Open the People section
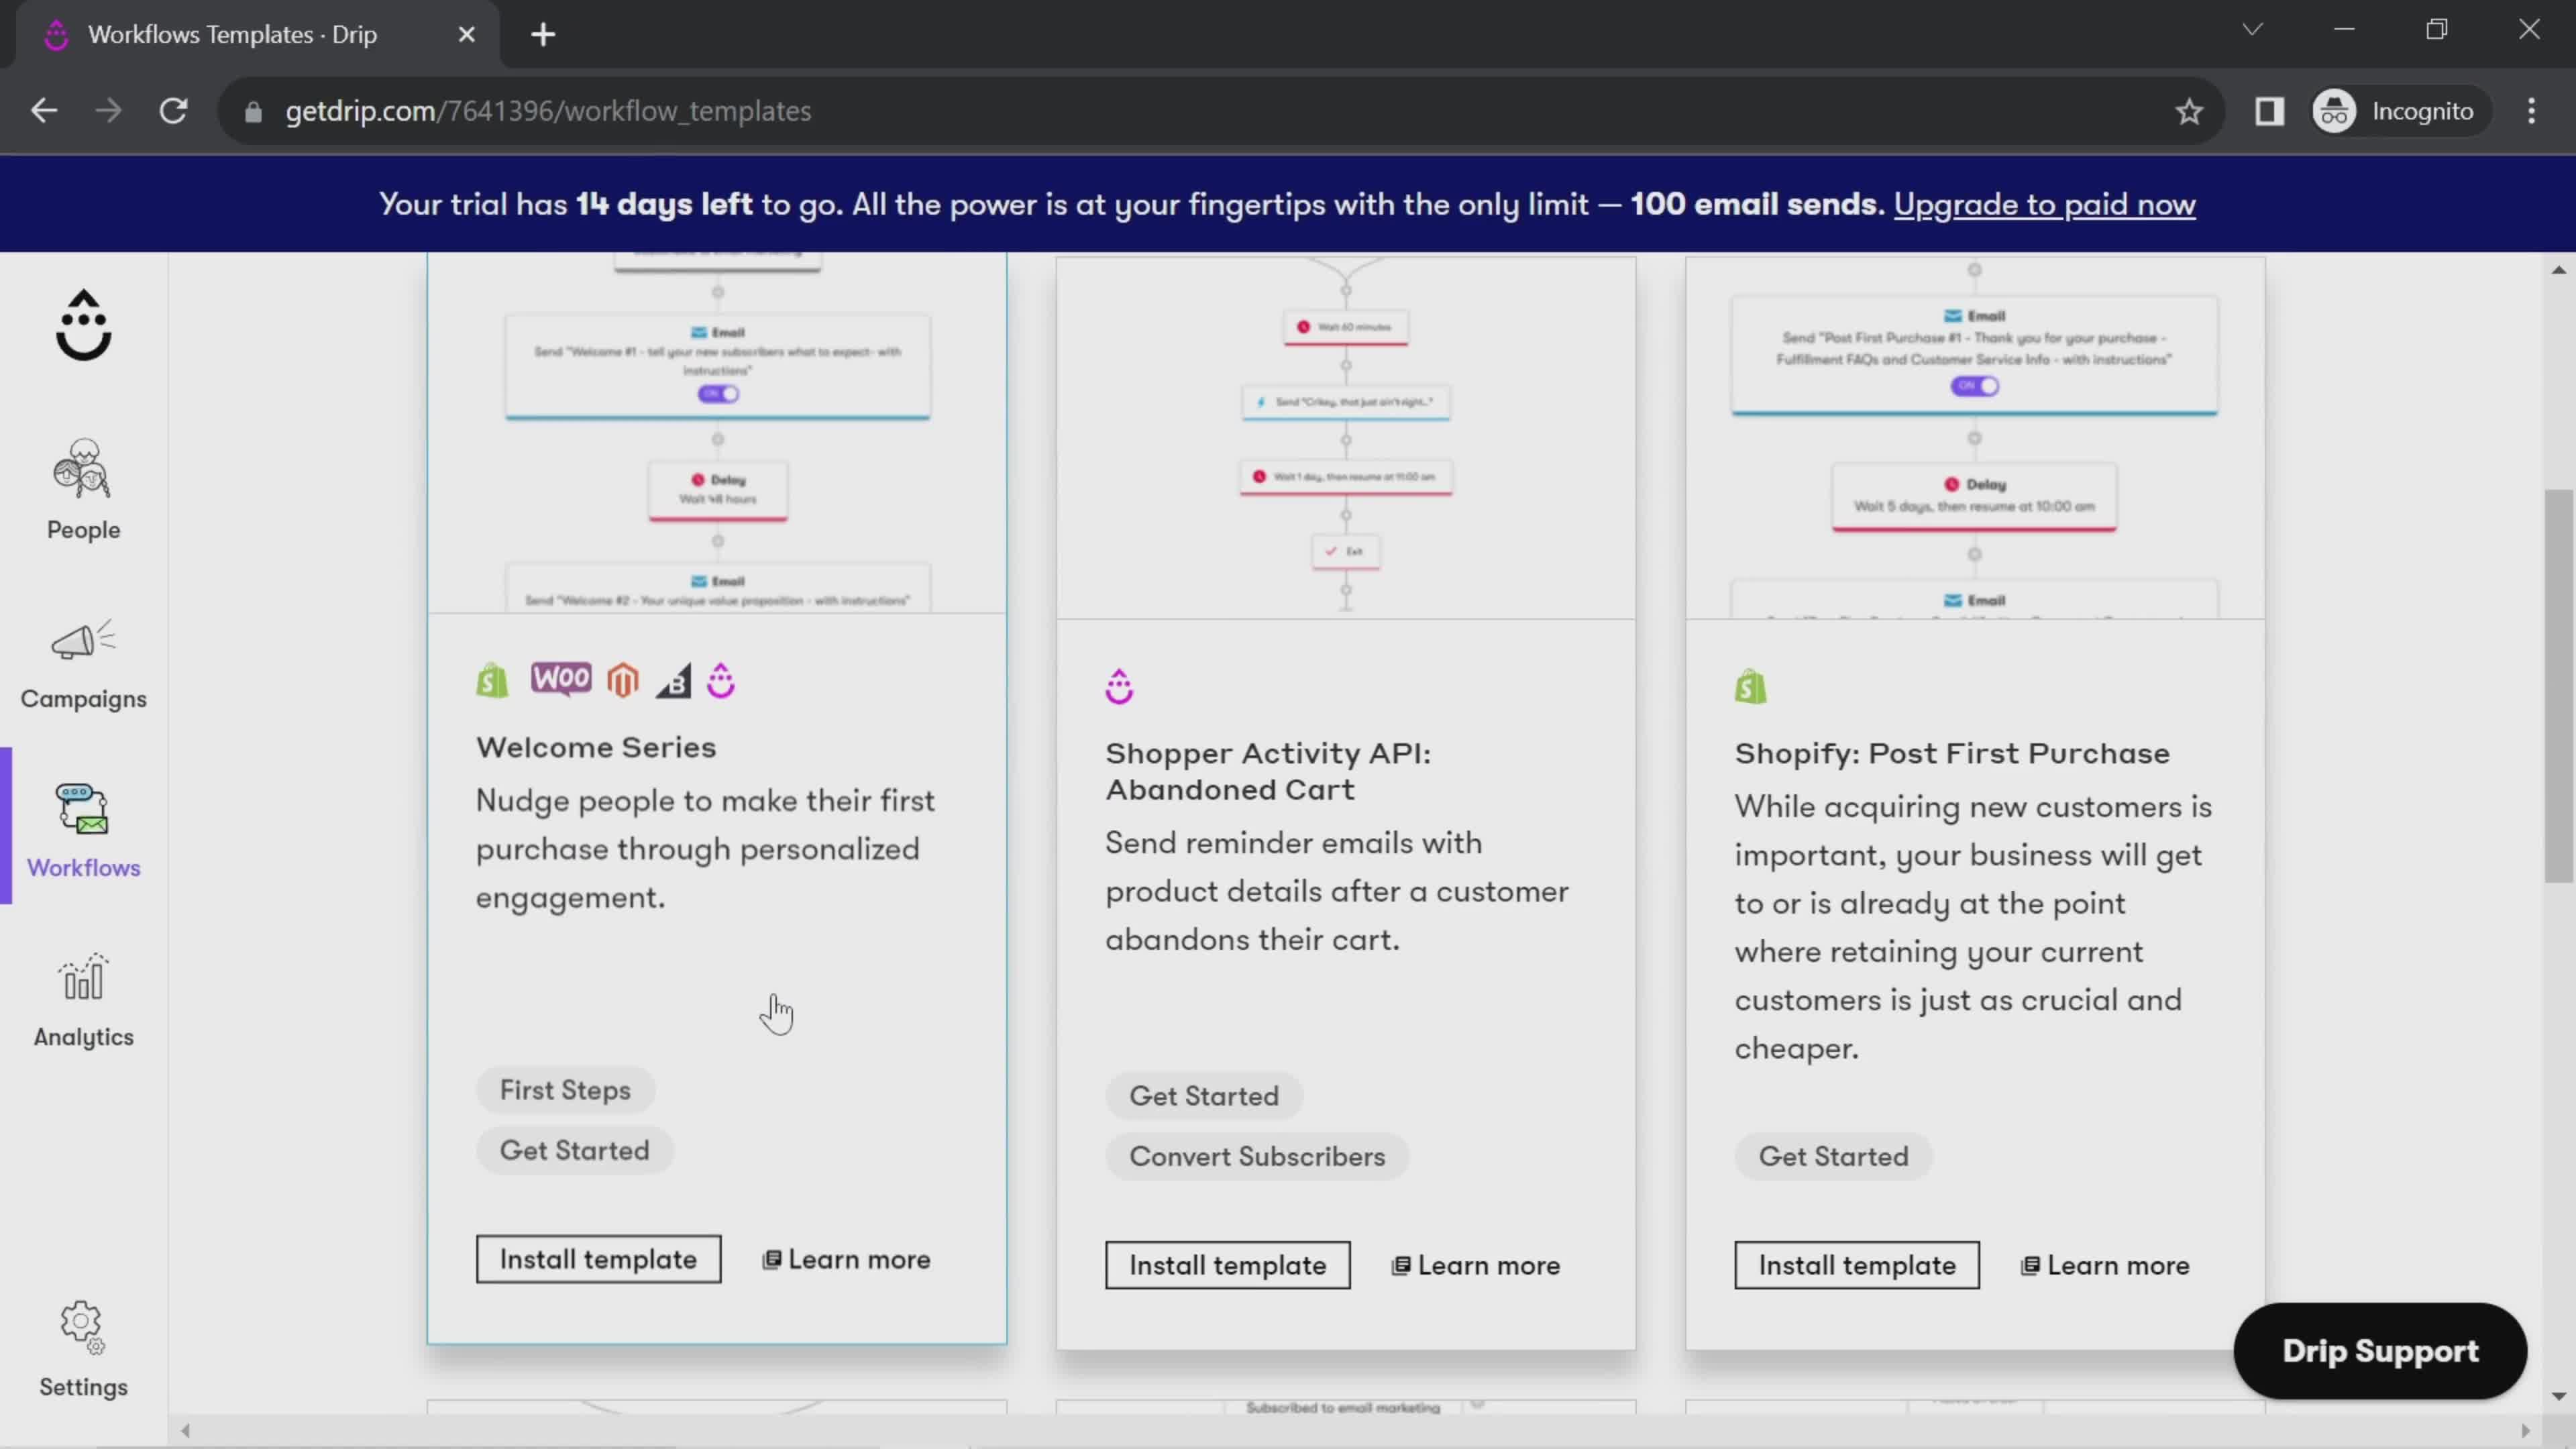The width and height of the screenshot is (2576, 1449). 83,490
